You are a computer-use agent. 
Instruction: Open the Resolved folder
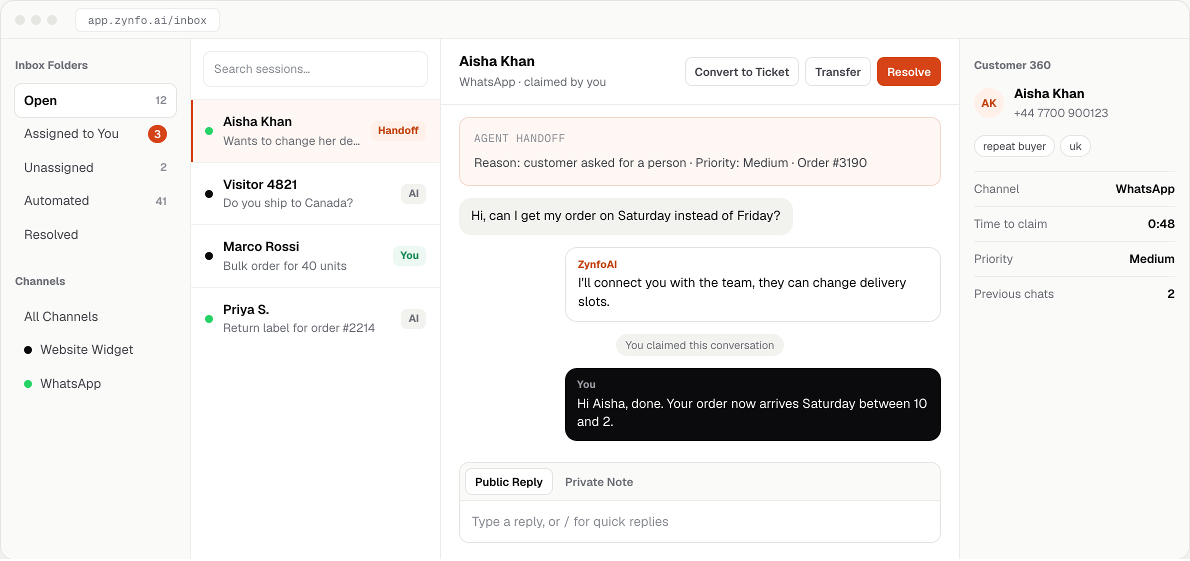coord(95,234)
